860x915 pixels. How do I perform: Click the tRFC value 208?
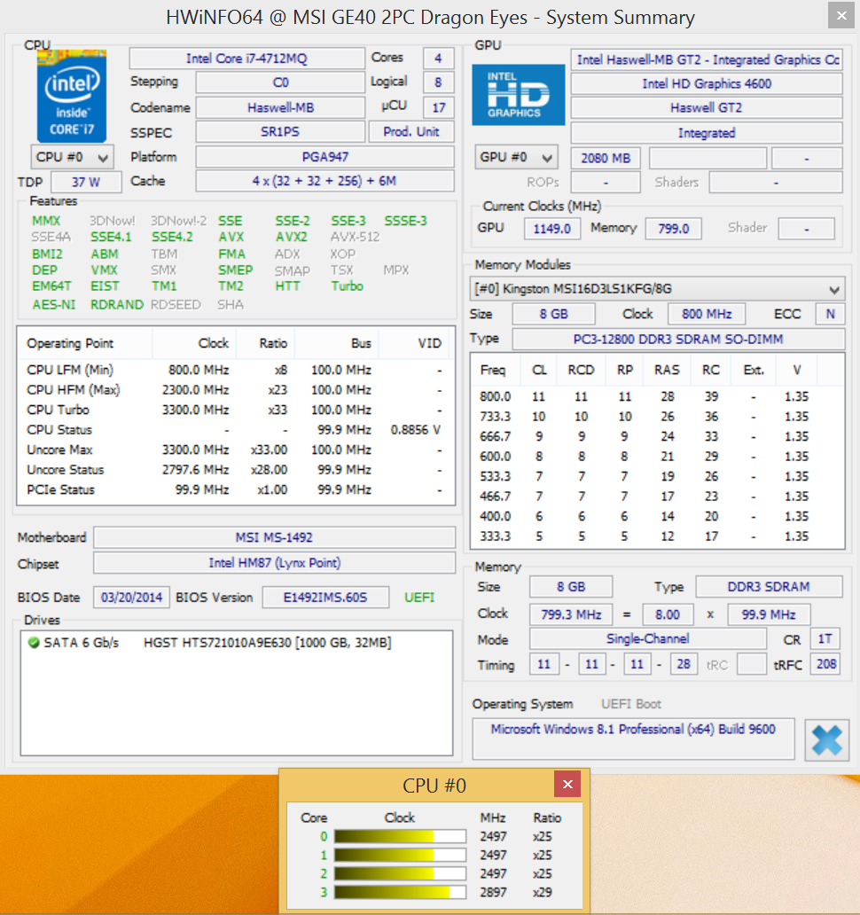click(x=825, y=664)
